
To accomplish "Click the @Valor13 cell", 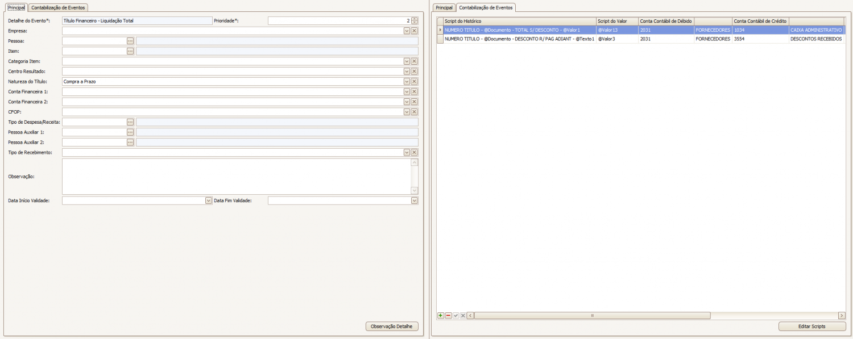I will click(x=617, y=30).
